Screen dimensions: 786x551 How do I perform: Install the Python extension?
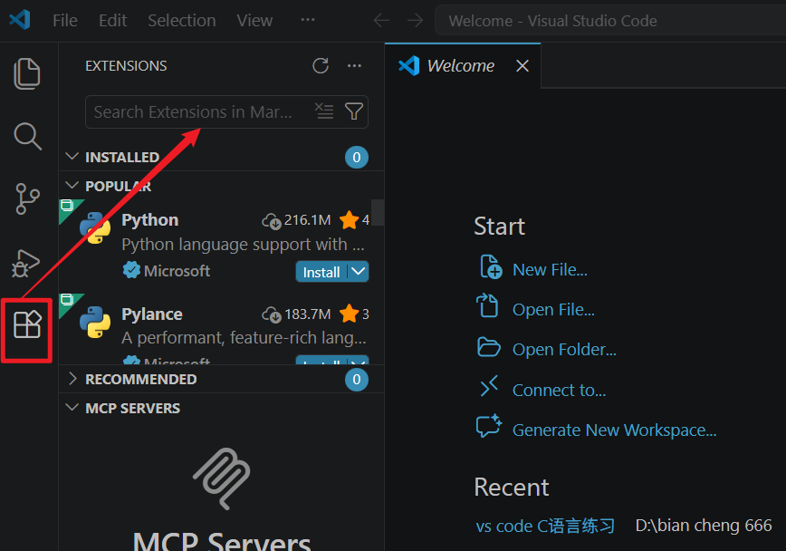pyautogui.click(x=321, y=272)
